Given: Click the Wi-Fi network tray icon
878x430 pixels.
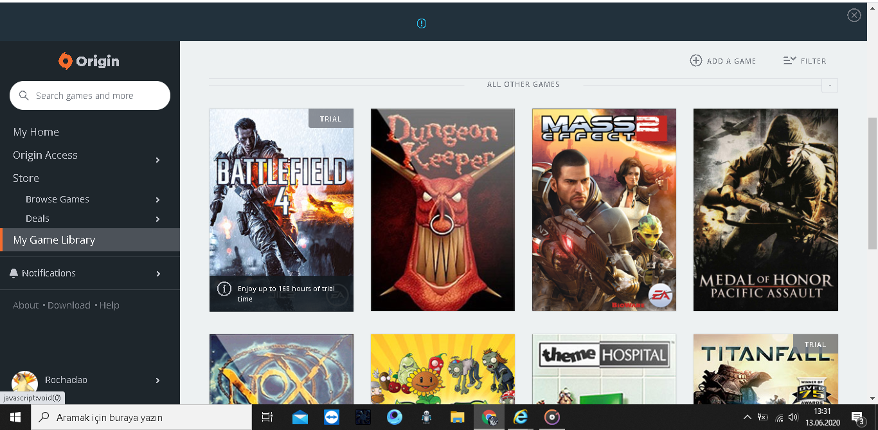Looking at the screenshot, I should 780,417.
